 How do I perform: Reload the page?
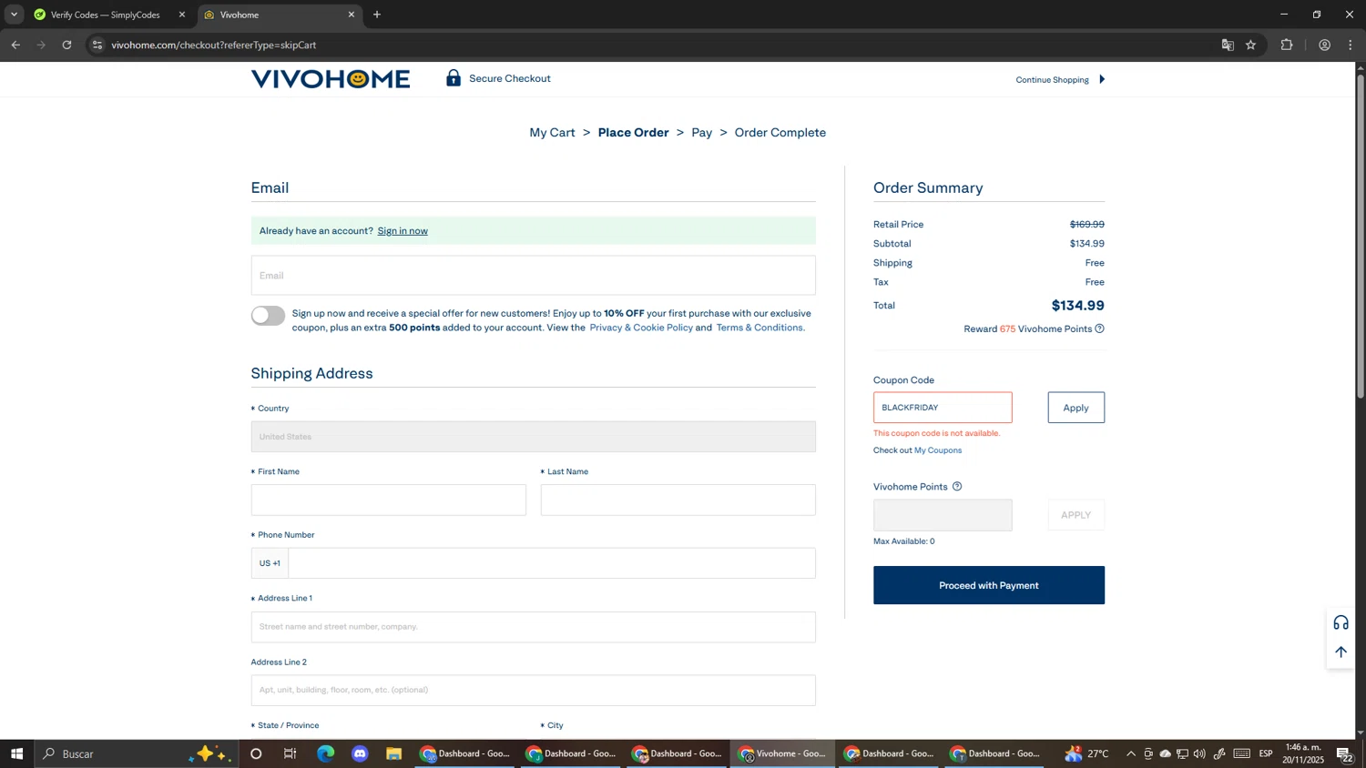tap(66, 45)
